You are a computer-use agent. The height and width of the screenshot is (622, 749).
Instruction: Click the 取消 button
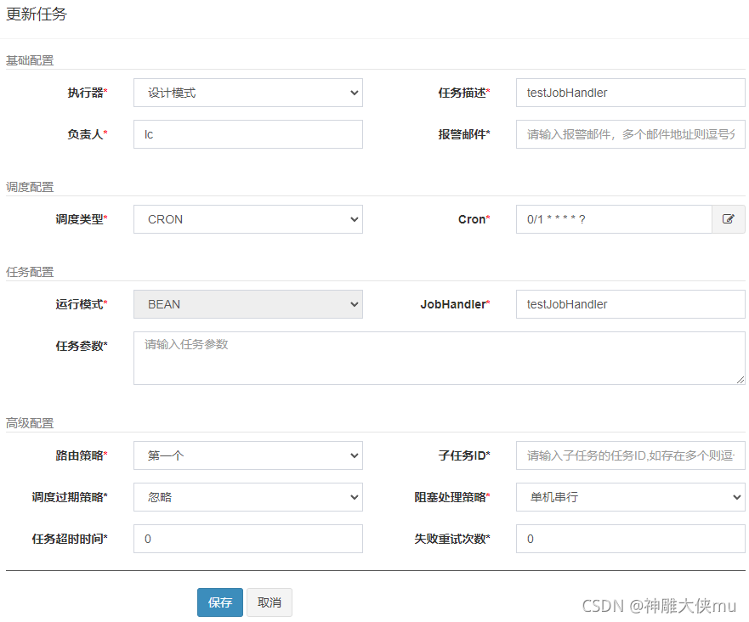pyautogui.click(x=270, y=602)
